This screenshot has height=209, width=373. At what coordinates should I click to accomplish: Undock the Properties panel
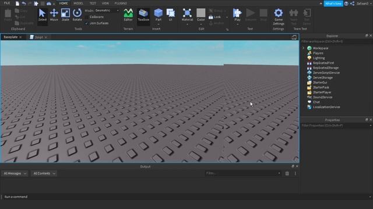coord(367,120)
